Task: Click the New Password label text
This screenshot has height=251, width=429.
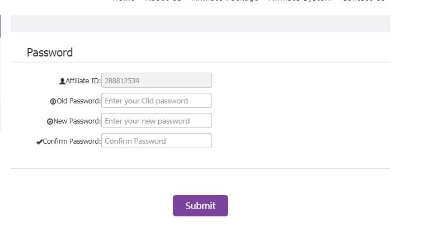Action: click(77, 121)
